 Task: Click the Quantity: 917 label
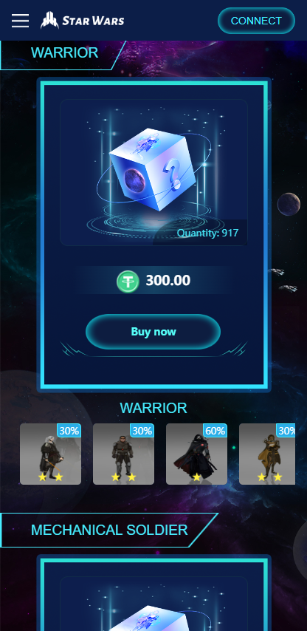208,233
